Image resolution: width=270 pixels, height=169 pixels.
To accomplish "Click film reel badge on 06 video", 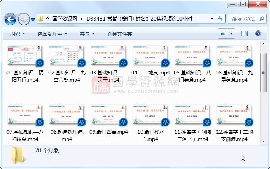I will click(x=249, y=63).
